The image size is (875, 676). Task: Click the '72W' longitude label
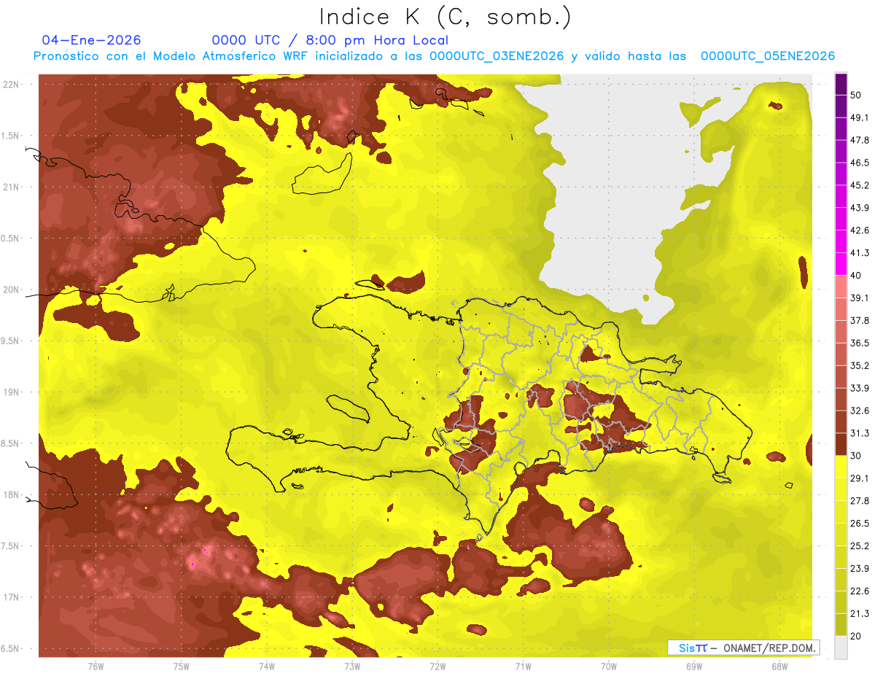(437, 667)
